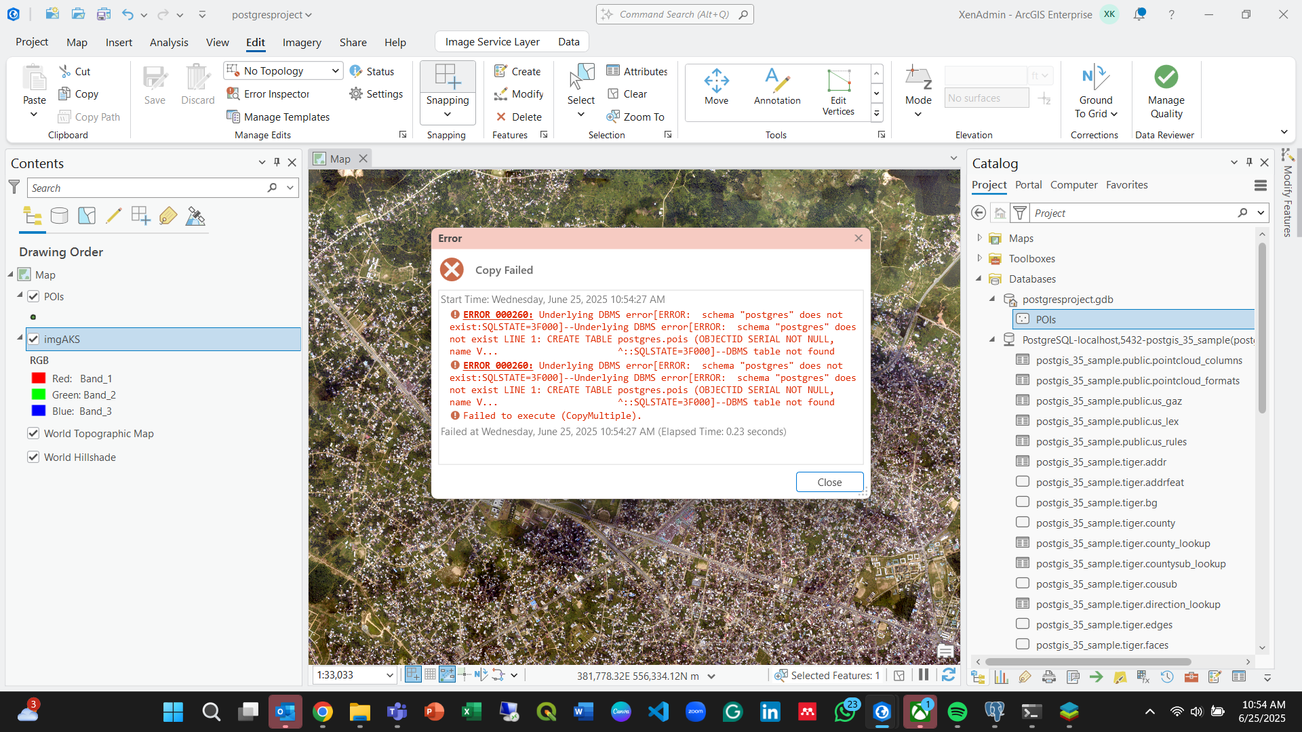1302x732 pixels.
Task: Switch Contents to List By Snapping
Action: click(x=141, y=216)
